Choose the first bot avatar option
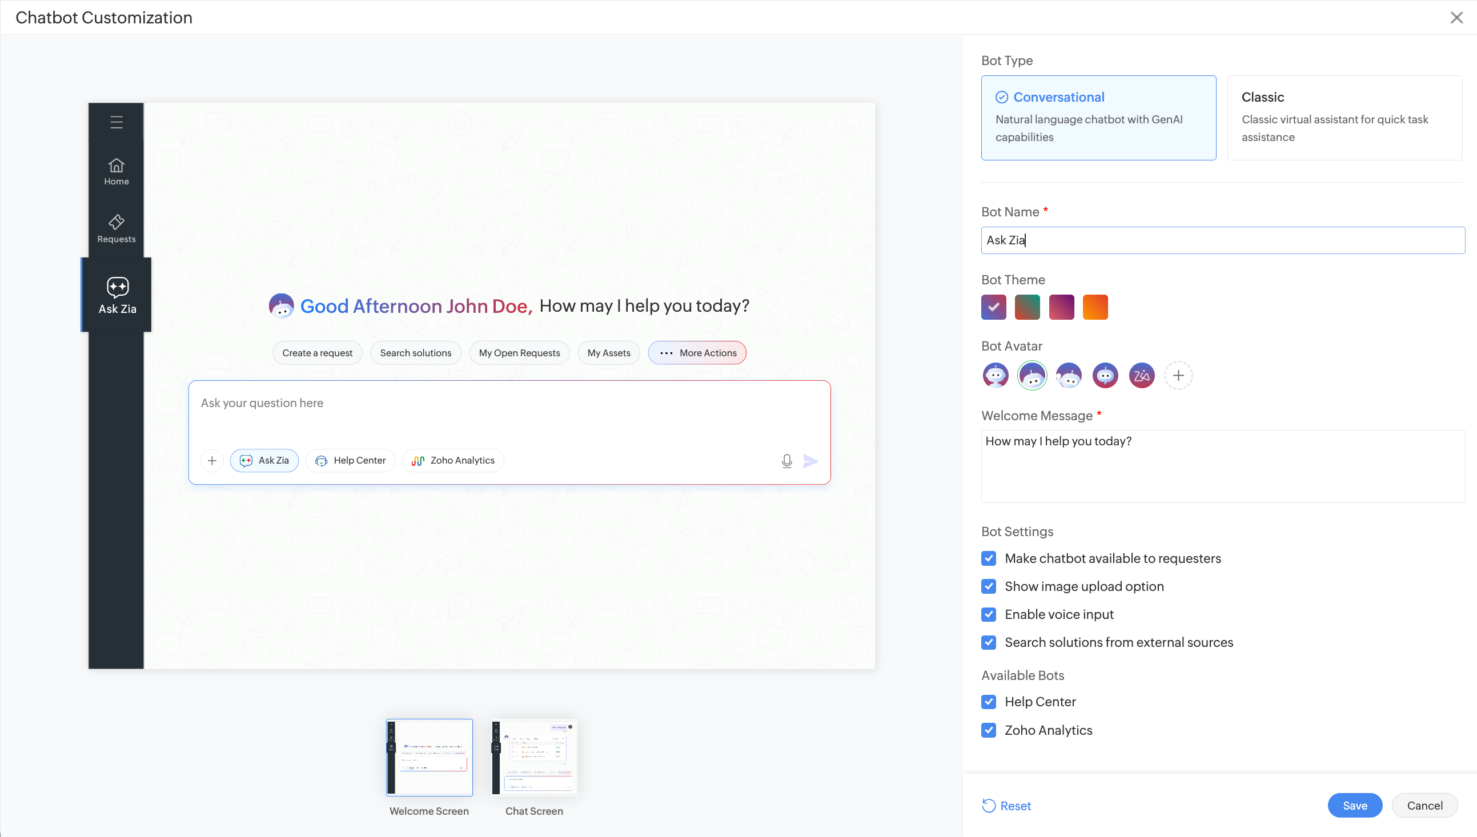This screenshot has width=1477, height=837. (x=995, y=376)
